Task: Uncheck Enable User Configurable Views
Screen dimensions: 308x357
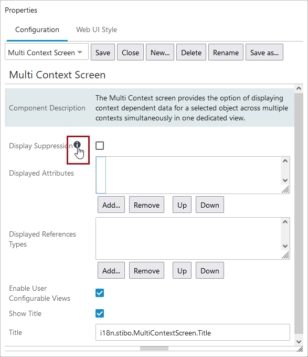Action: click(x=100, y=293)
